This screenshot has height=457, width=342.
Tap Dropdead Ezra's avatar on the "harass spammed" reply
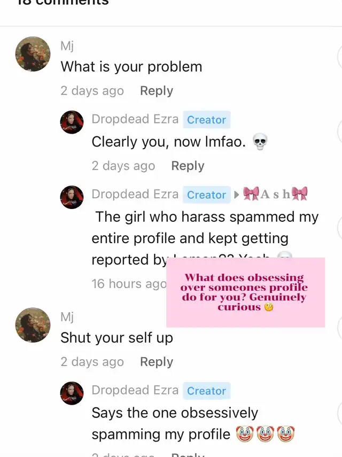[x=72, y=197]
